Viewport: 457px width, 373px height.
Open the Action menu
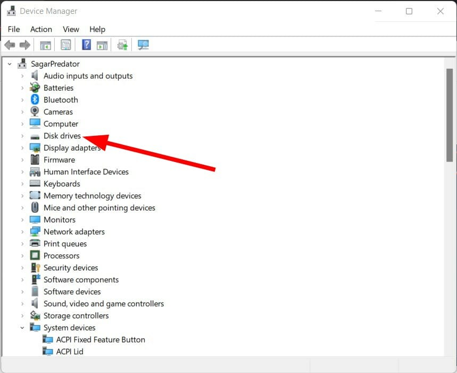coord(41,29)
